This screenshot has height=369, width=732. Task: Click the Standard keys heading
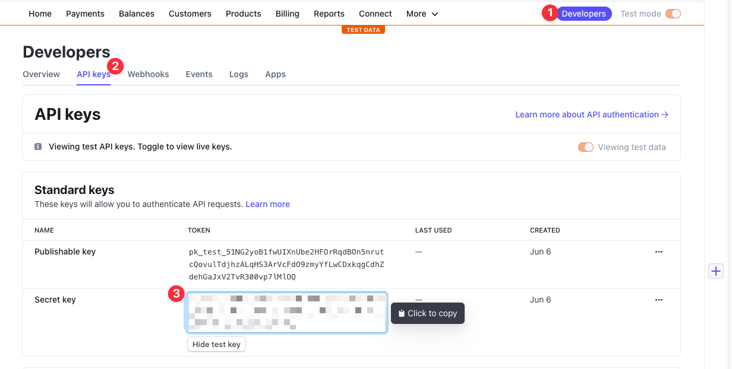click(74, 190)
